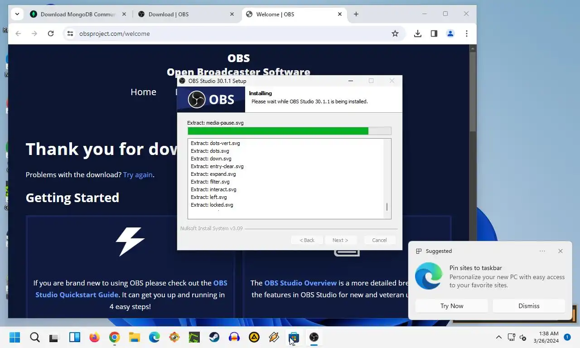580x348 pixels.
Task: Click the green installation progress bar
Action: coord(289,131)
